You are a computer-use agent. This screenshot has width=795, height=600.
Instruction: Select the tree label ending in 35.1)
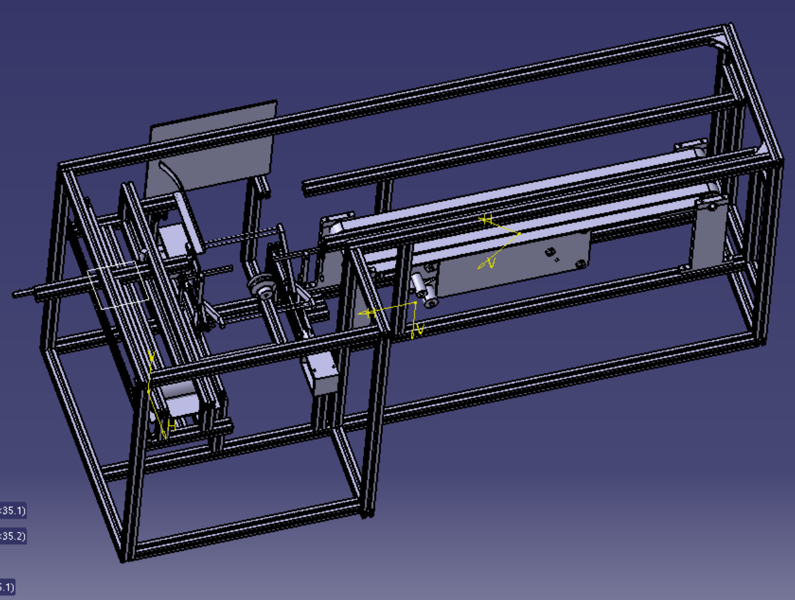(13, 510)
